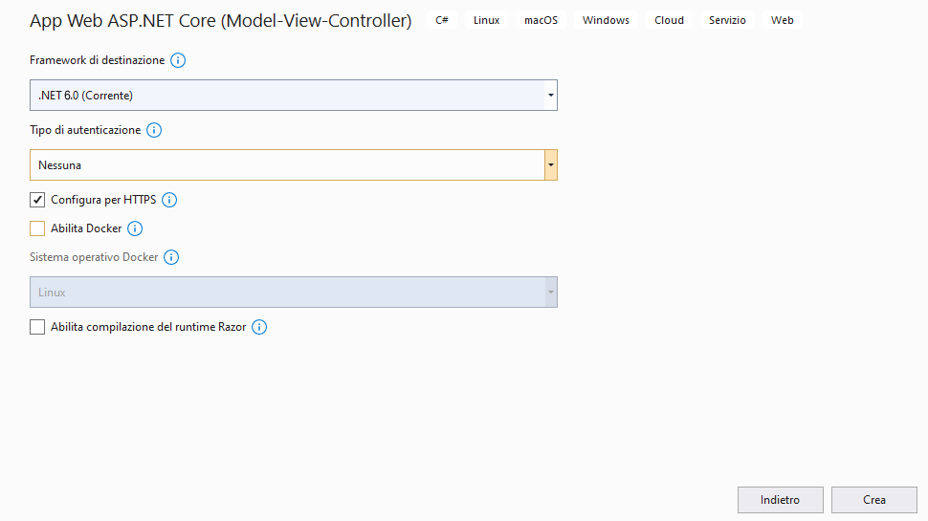The width and height of the screenshot is (928, 521).
Task: Select the macOS tag
Action: (541, 20)
